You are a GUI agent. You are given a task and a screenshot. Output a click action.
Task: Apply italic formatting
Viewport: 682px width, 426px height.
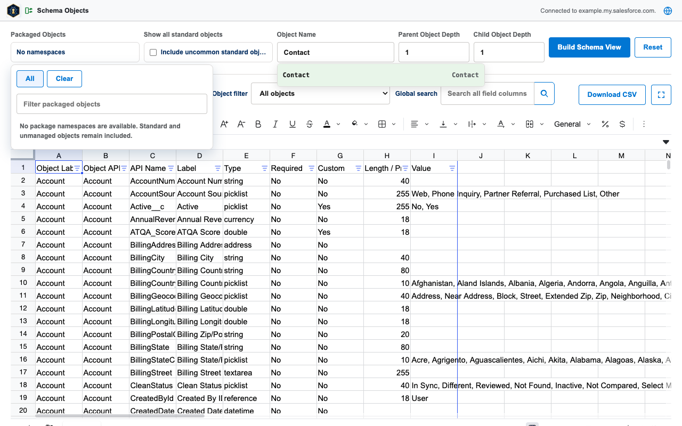coord(275,124)
